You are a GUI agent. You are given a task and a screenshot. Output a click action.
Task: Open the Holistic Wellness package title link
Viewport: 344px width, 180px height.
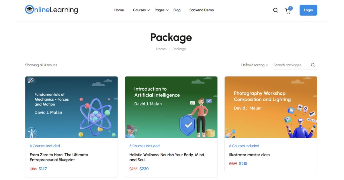[167, 157]
